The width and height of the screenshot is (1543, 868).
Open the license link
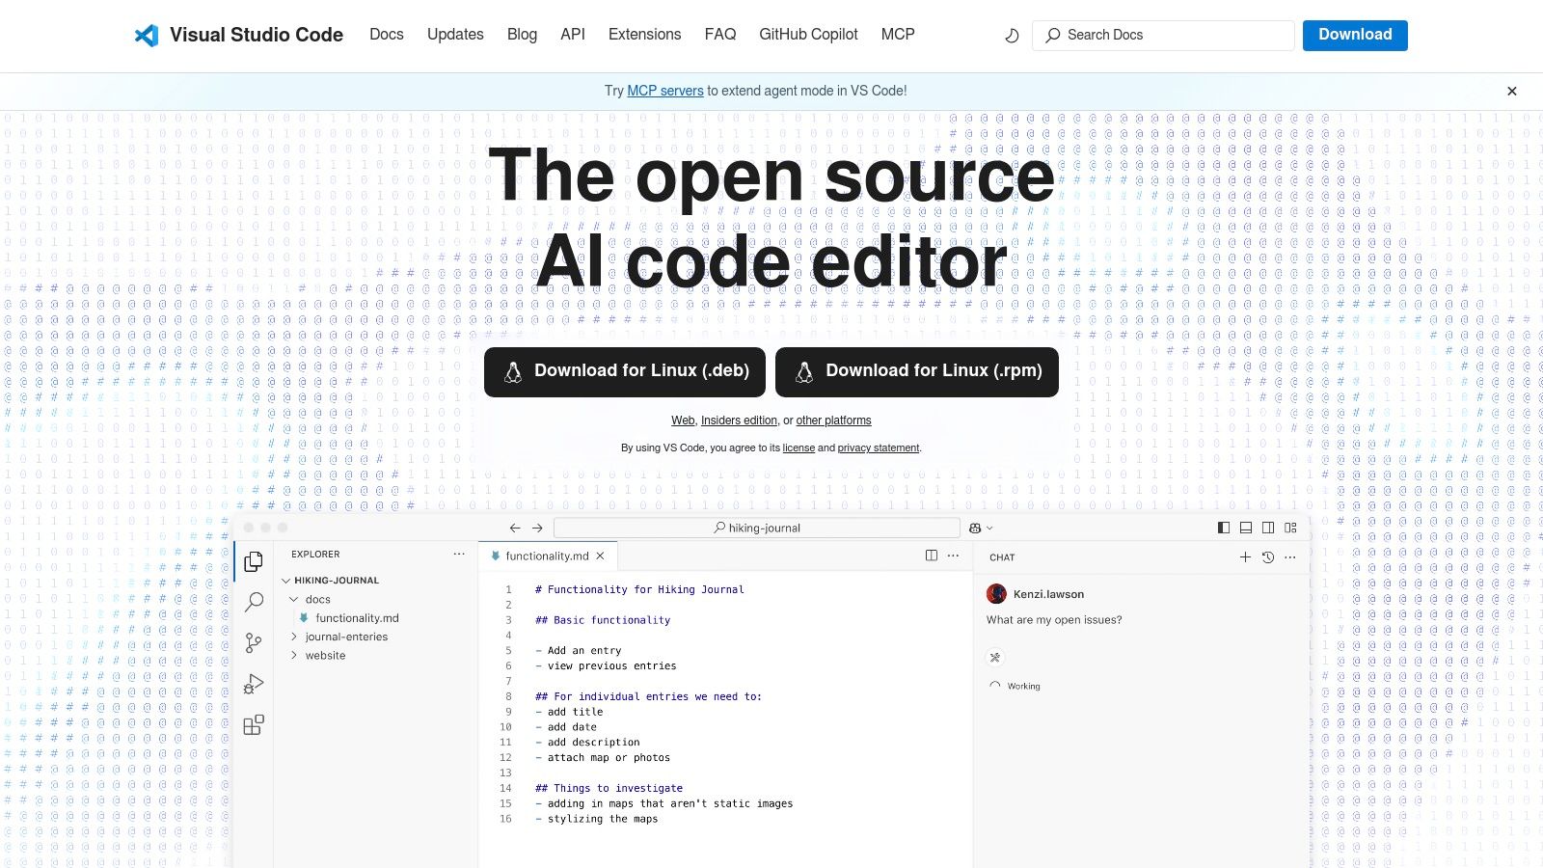click(799, 448)
